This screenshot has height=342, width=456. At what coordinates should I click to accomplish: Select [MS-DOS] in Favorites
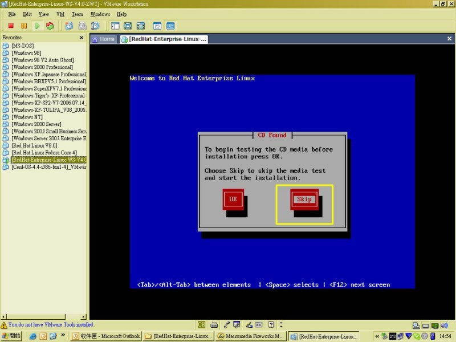[x=23, y=46]
